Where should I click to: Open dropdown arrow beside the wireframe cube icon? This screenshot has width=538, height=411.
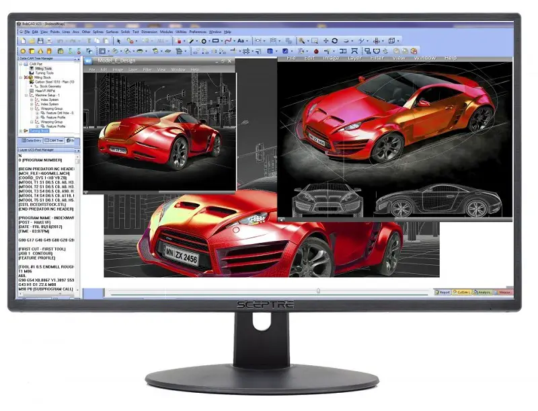(397, 41)
